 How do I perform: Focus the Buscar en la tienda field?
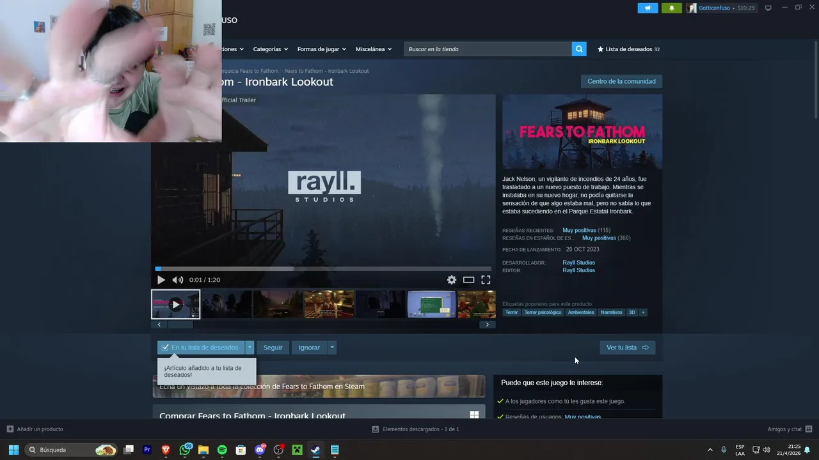pos(488,49)
